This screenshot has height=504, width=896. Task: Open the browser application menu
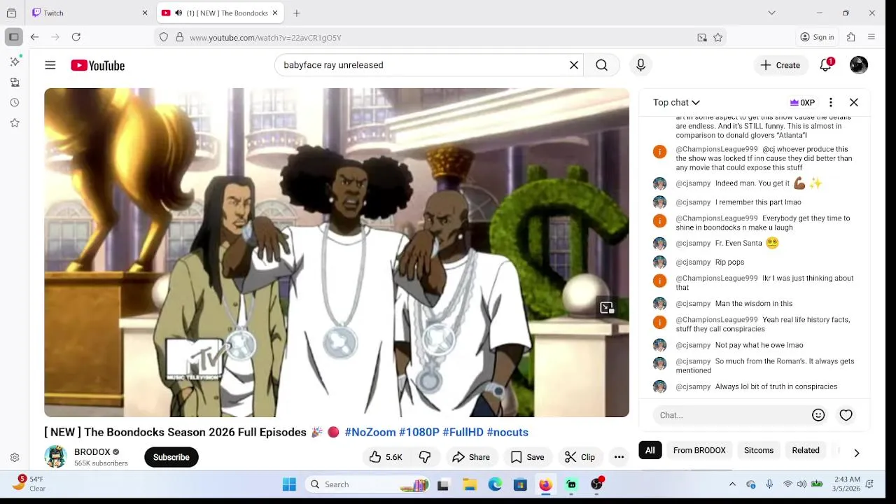coord(871,37)
